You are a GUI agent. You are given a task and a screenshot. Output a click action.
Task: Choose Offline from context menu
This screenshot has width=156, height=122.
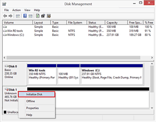pyautogui.click(x=37, y=101)
